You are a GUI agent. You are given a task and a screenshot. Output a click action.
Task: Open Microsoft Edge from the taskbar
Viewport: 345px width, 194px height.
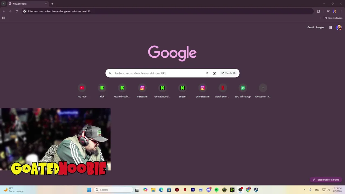161,190
